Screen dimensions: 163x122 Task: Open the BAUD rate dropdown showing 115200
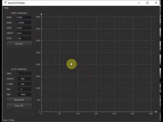(24, 23)
